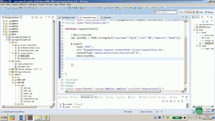Open the Windows Start button
This screenshot has width=215, height=121.
coord(4,118)
